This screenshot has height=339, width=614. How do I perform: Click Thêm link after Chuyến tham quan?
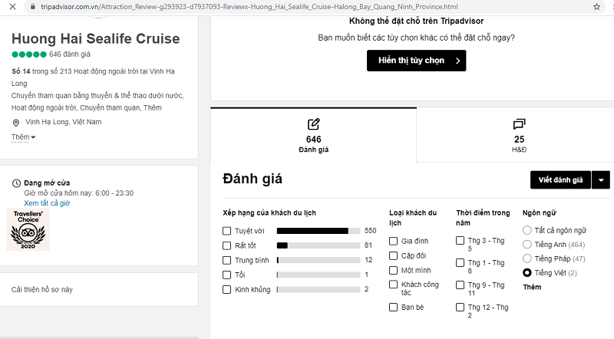pos(152,107)
